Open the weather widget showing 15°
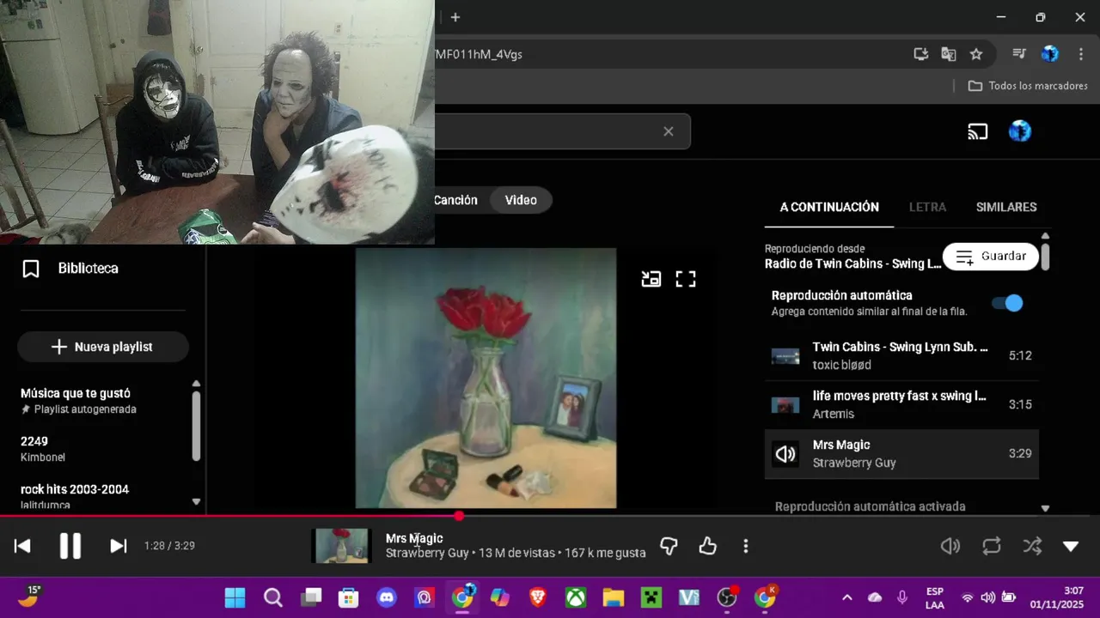Screen dimensions: 1100x618 click(28, 597)
